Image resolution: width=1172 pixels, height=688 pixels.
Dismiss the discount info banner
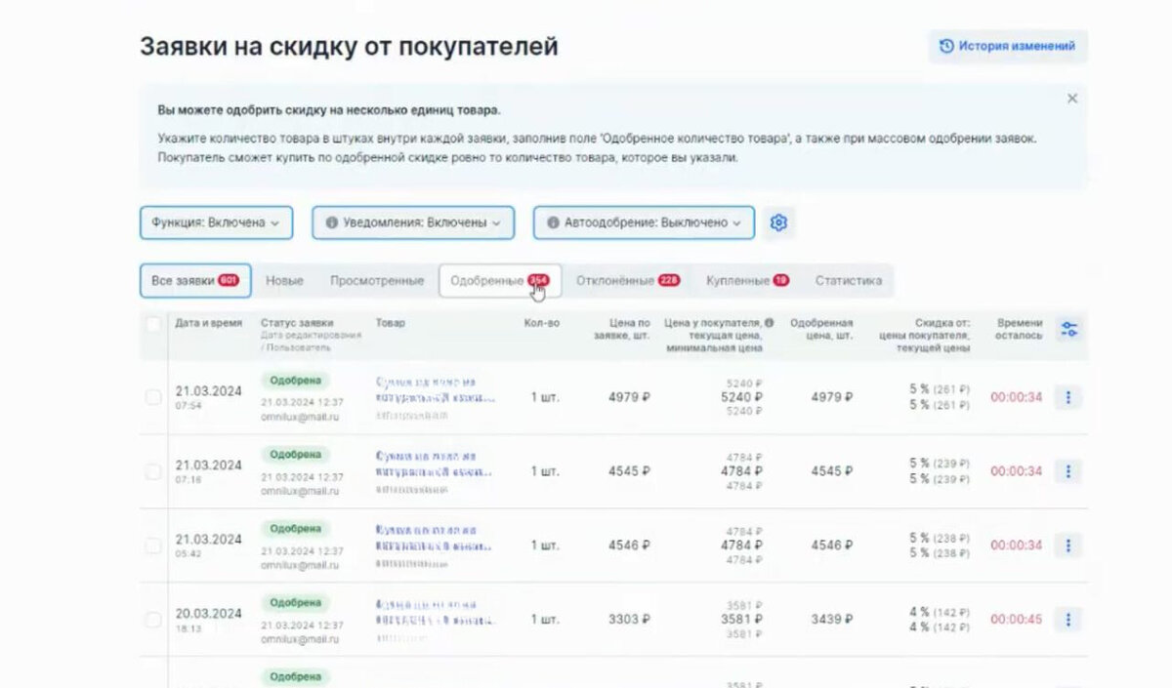(1071, 98)
